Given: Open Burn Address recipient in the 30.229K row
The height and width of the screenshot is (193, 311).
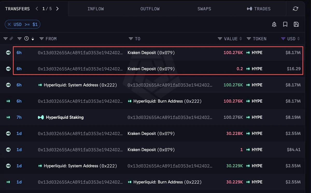Looking at the screenshot, I should 165,182.
